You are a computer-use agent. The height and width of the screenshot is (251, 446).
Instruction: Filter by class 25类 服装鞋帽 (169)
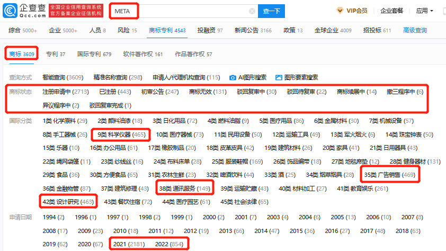tap(237, 162)
